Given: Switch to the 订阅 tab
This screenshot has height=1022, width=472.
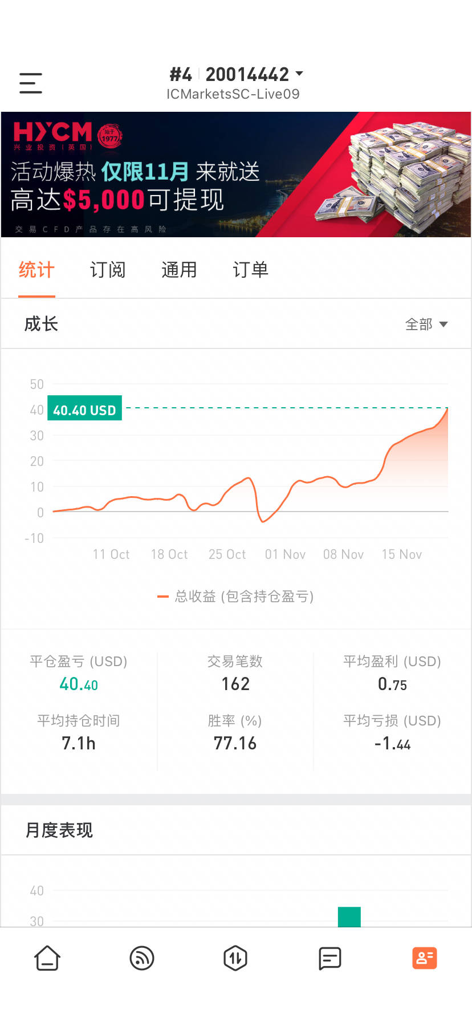Looking at the screenshot, I should pos(108,270).
